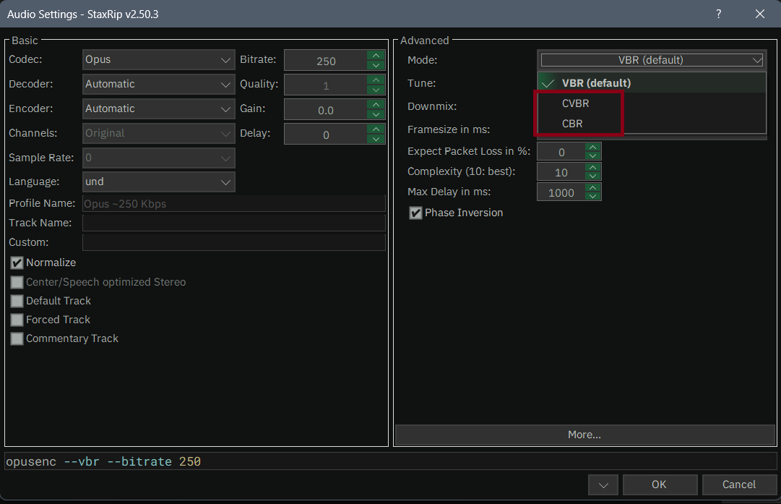This screenshot has width=781, height=504.
Task: Open the Channels dropdown showing Original
Action: click(158, 133)
